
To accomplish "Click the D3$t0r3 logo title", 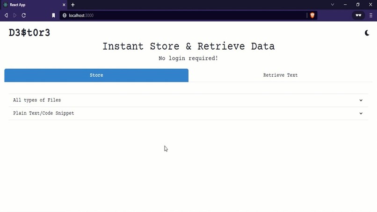I will (x=29, y=33).
